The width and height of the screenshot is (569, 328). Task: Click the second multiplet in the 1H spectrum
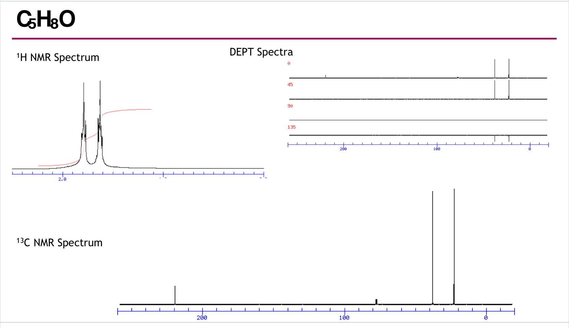click(100, 102)
